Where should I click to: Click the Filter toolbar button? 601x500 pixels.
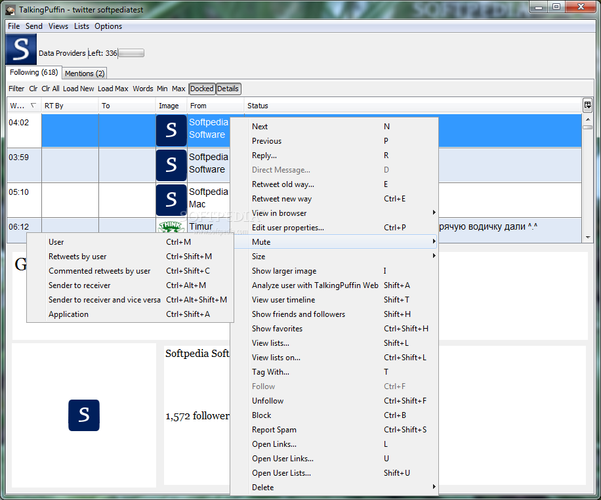(x=16, y=89)
